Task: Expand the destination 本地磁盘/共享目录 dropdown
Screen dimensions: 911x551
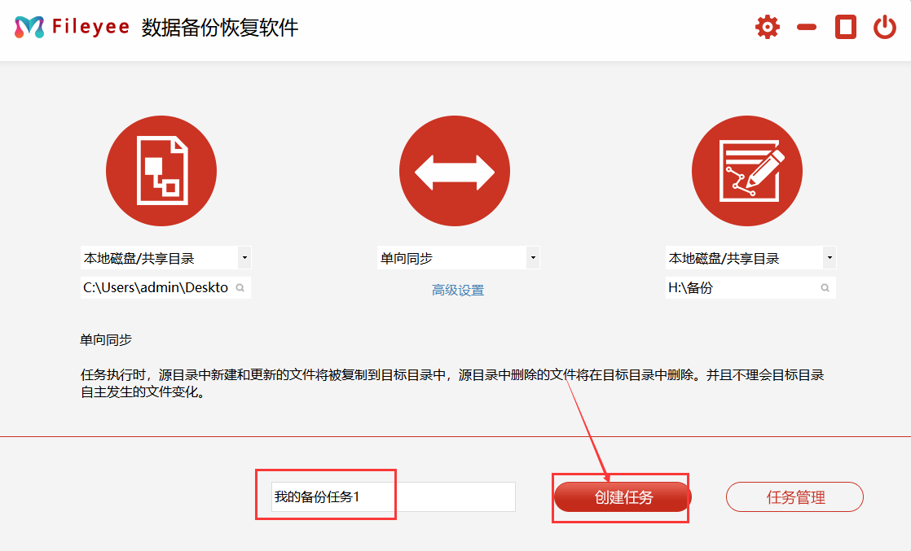Action: (830, 258)
